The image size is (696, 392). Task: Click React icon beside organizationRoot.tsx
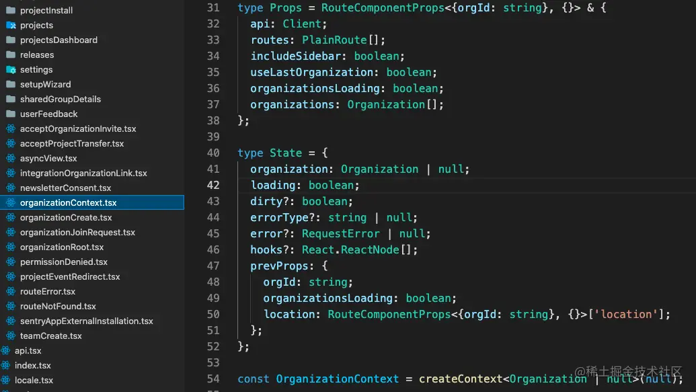[11, 247]
